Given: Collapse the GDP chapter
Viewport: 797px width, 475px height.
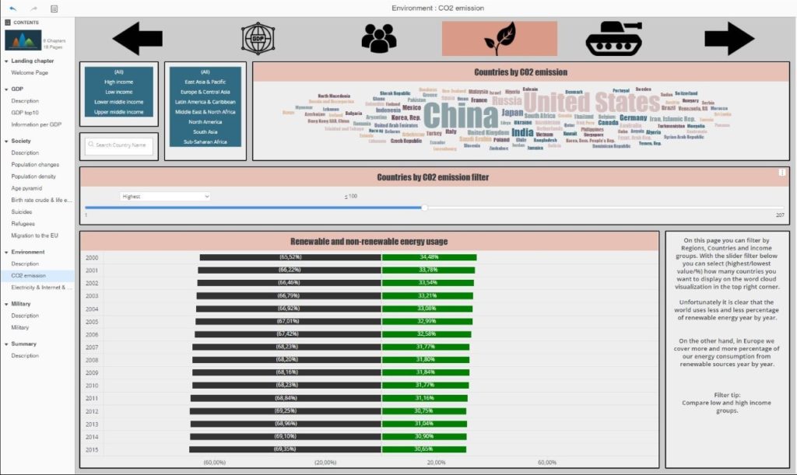Looking at the screenshot, I should tap(6, 89).
